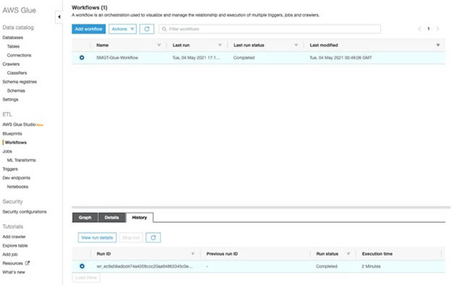Select the workflow run radio button
The width and height of the screenshot is (452, 285).
(82, 266)
